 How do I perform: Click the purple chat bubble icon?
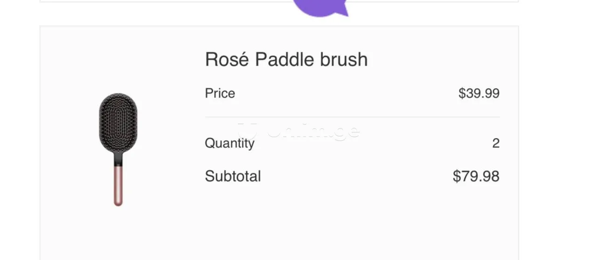pyautogui.click(x=319, y=7)
